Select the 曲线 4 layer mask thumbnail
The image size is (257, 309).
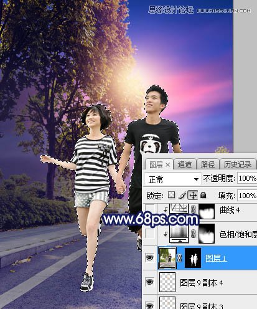207,211
